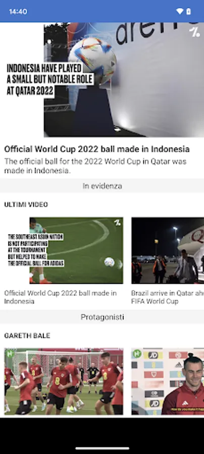Select the 'Protagonisti' section header
The height and width of the screenshot is (454, 204).
click(x=102, y=317)
